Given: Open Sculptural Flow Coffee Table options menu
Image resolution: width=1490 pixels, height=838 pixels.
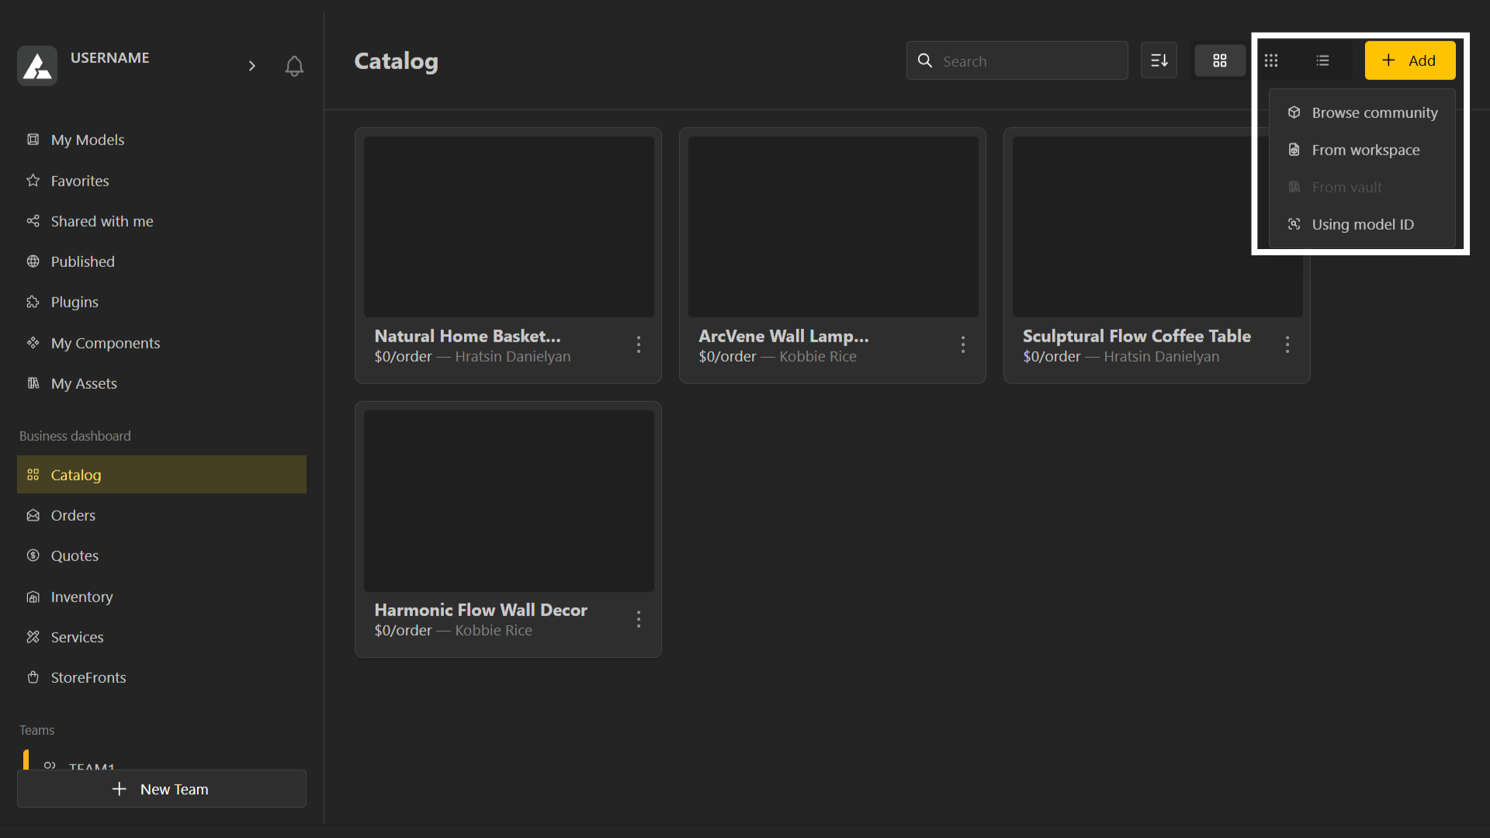Looking at the screenshot, I should click(1287, 345).
